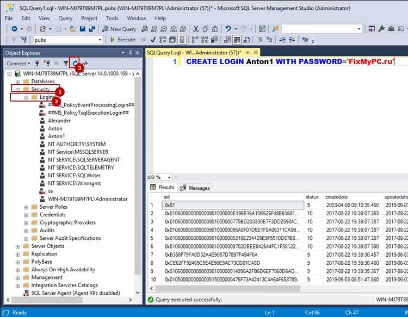408x317 pixels.
Task: Expand the Databases tree node
Action: 18,82
